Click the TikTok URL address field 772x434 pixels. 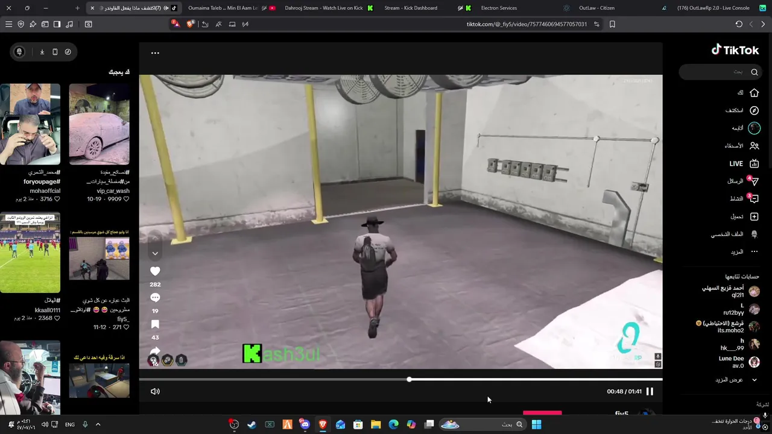coord(527,24)
